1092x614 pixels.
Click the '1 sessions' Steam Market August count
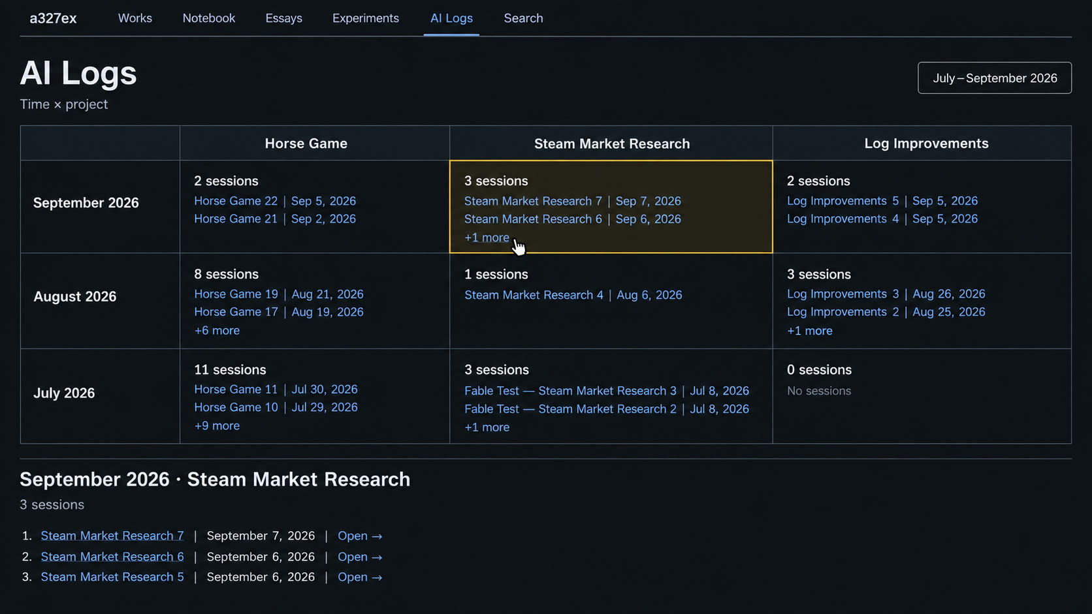click(x=496, y=275)
